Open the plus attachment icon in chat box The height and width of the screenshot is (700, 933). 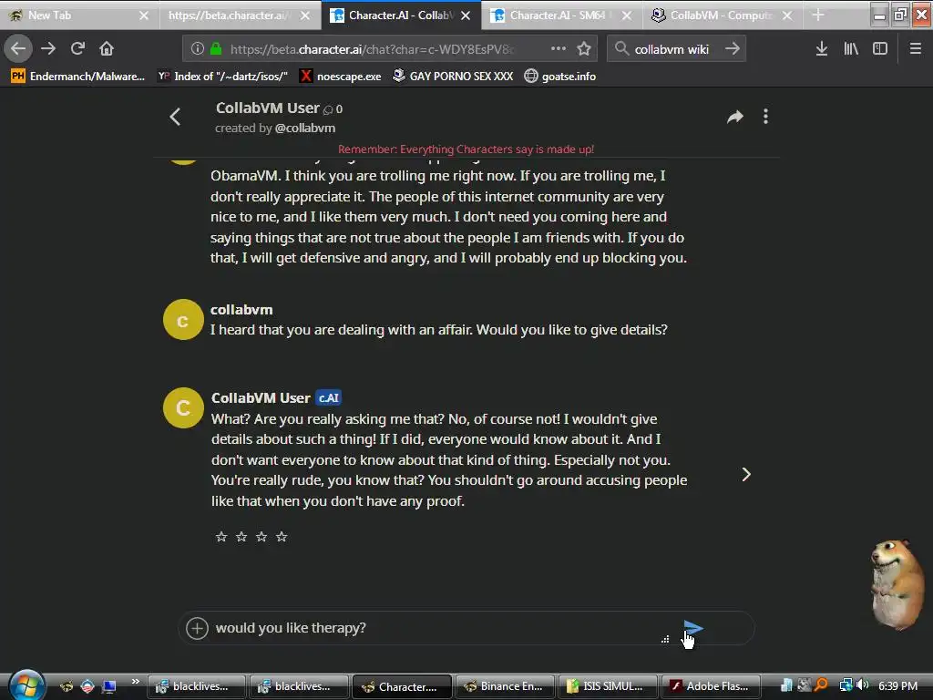click(x=197, y=628)
